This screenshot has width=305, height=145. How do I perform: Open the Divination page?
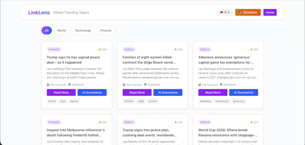(248, 13)
